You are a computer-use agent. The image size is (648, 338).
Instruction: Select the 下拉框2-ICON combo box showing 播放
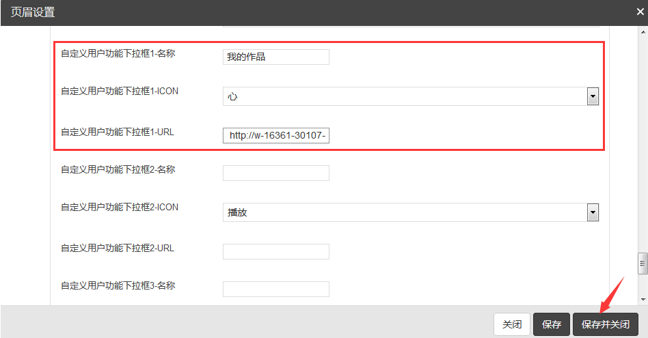(x=411, y=212)
